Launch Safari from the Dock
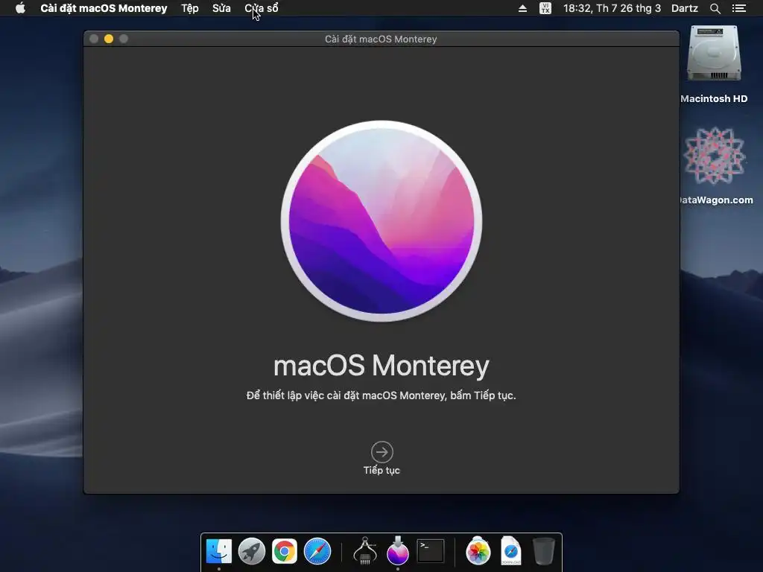Screen dimensions: 763x572 click(x=317, y=552)
